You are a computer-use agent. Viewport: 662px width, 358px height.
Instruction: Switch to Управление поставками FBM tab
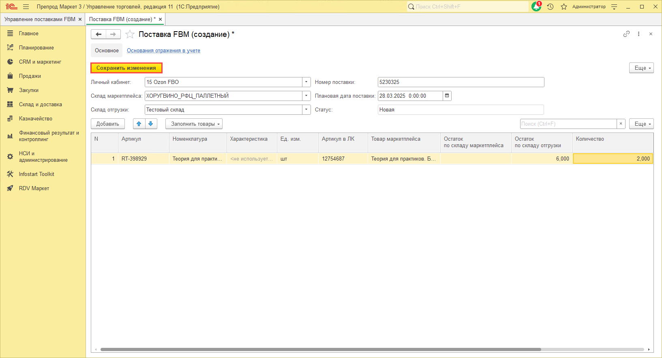[x=40, y=19]
